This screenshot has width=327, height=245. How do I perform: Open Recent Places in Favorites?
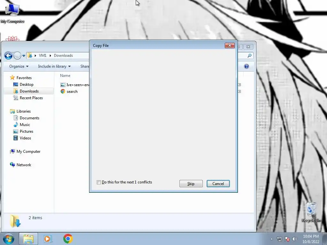tap(31, 98)
